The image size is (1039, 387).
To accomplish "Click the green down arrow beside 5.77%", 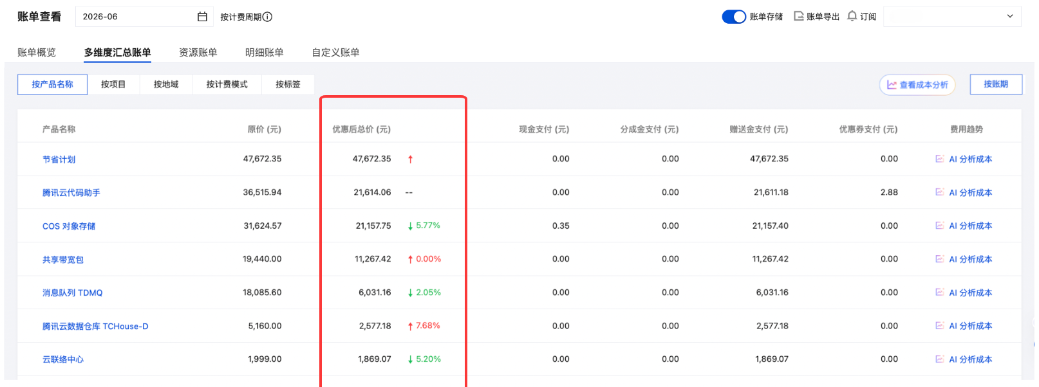I will (410, 226).
